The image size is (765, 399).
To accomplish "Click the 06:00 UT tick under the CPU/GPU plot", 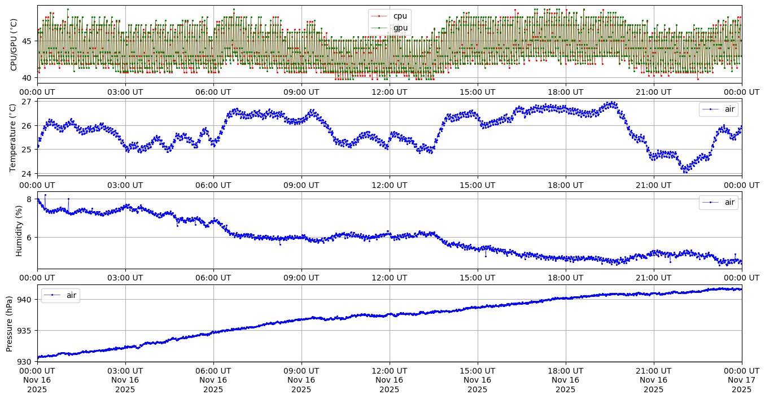I will [213, 92].
